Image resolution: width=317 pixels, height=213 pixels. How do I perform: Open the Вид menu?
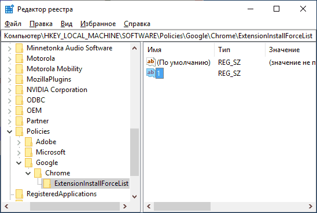coord(67,24)
